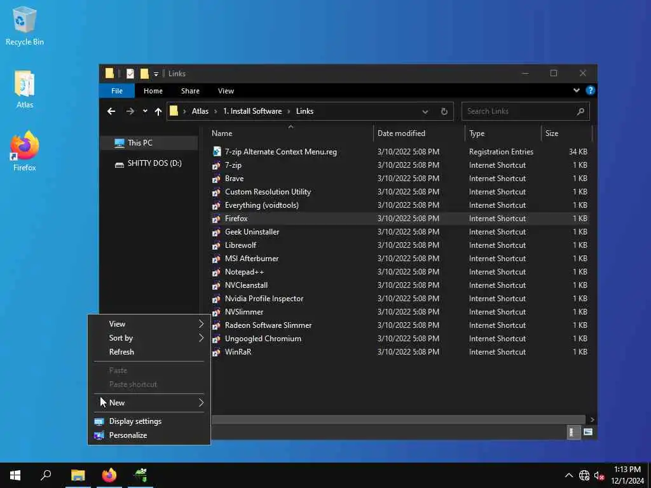Click the Properties icon in title bar
This screenshot has height=488, width=651.
130,74
